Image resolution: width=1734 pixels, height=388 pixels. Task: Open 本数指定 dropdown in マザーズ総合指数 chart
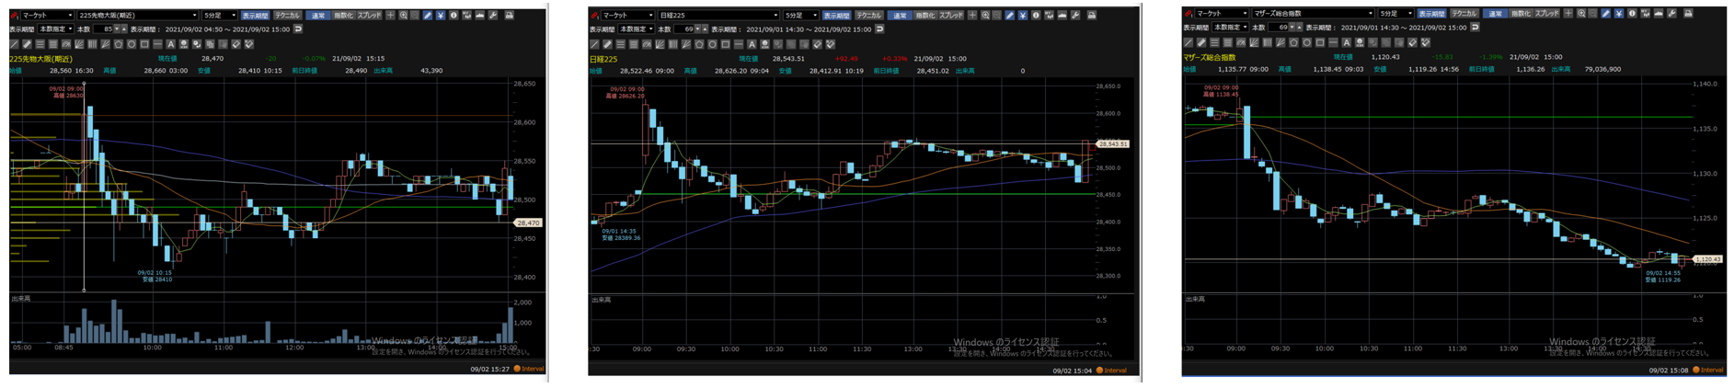point(1229,28)
